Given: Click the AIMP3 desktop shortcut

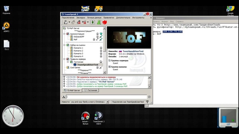Looking at the screenshot, I should click(6, 27).
